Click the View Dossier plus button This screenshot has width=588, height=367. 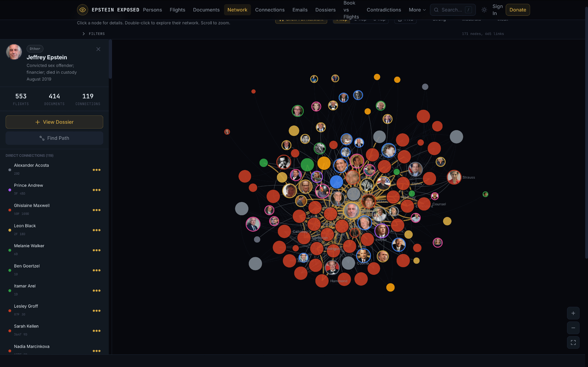pos(54,122)
